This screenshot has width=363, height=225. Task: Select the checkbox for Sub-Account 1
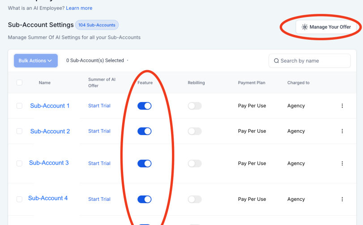click(19, 106)
